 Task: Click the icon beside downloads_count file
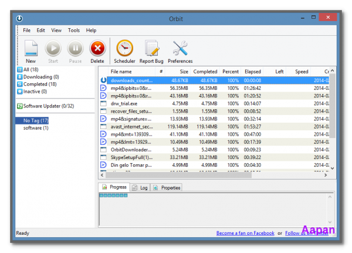(x=103, y=80)
